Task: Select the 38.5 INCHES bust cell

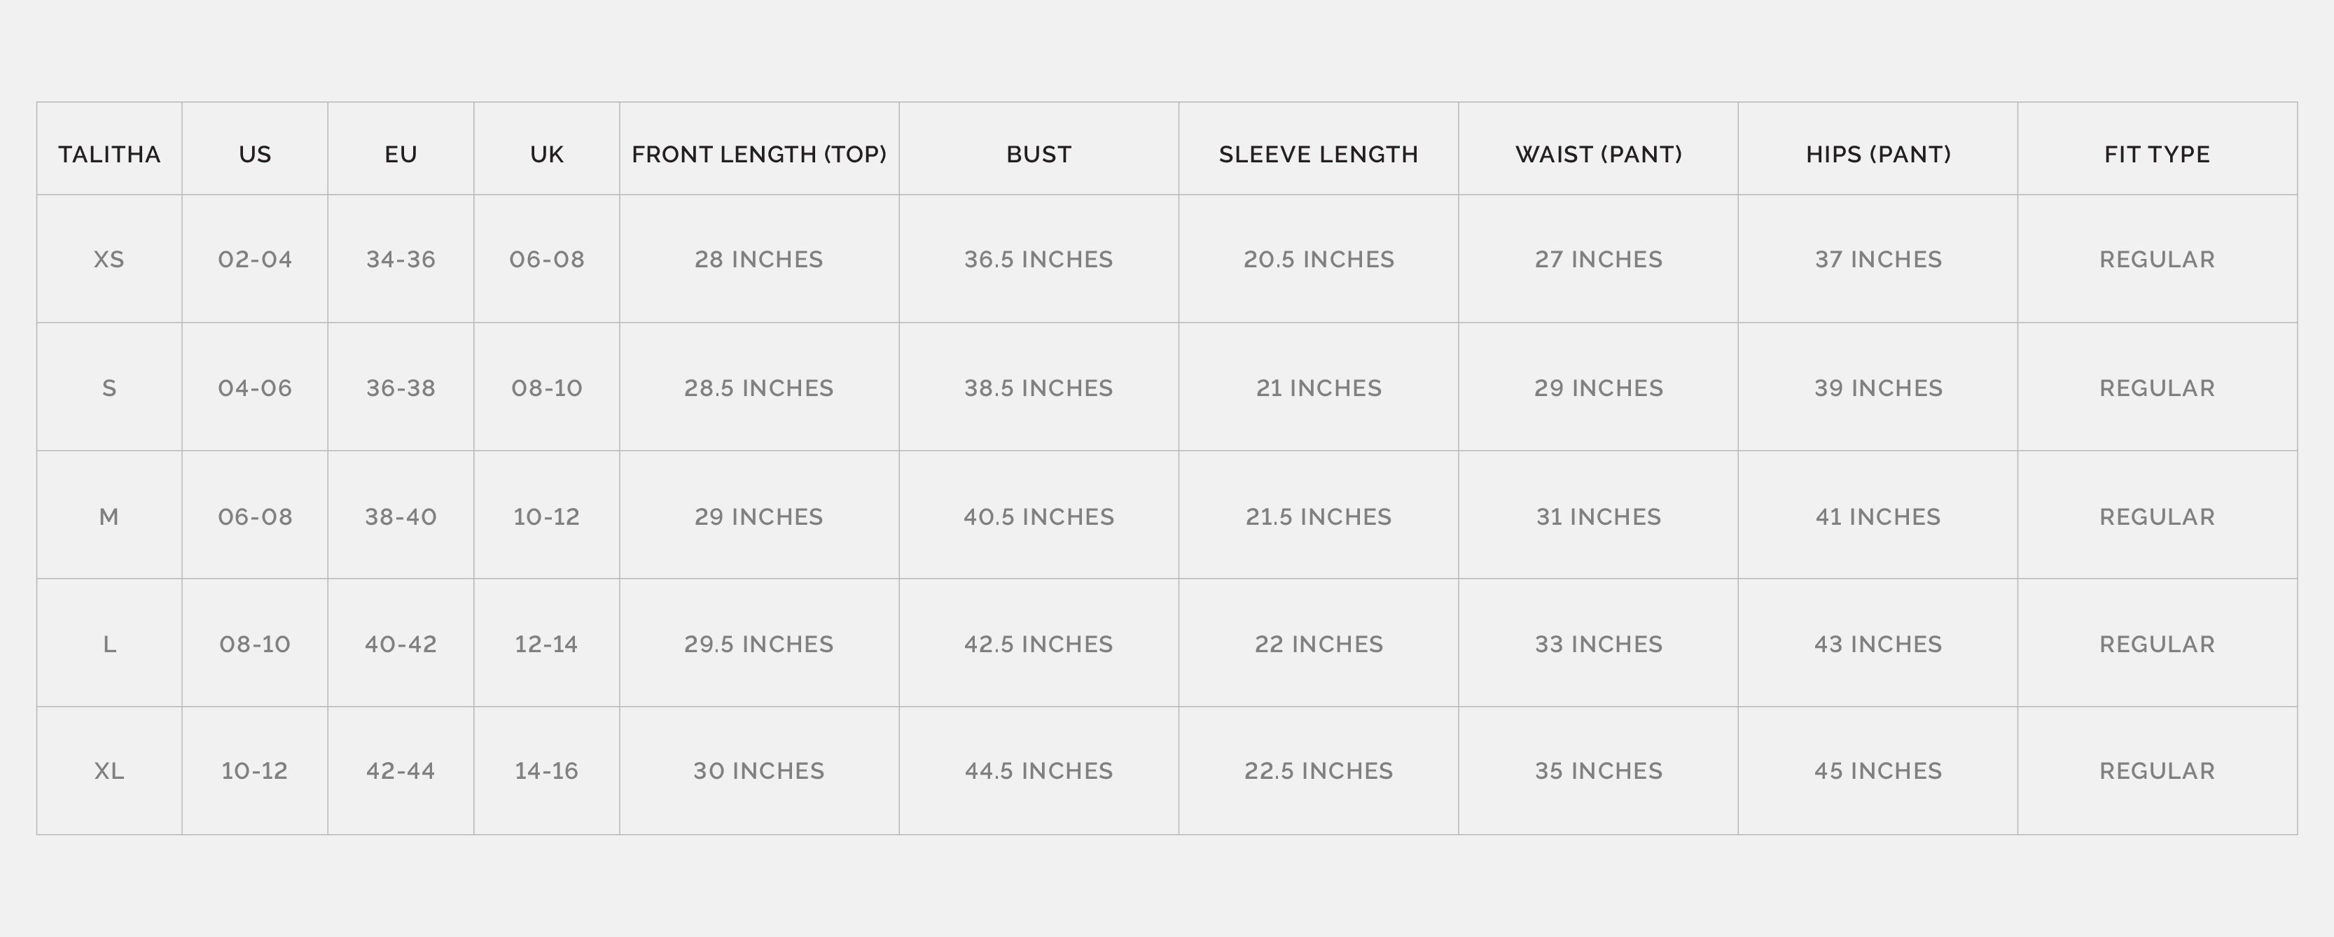Action: 1039,388
